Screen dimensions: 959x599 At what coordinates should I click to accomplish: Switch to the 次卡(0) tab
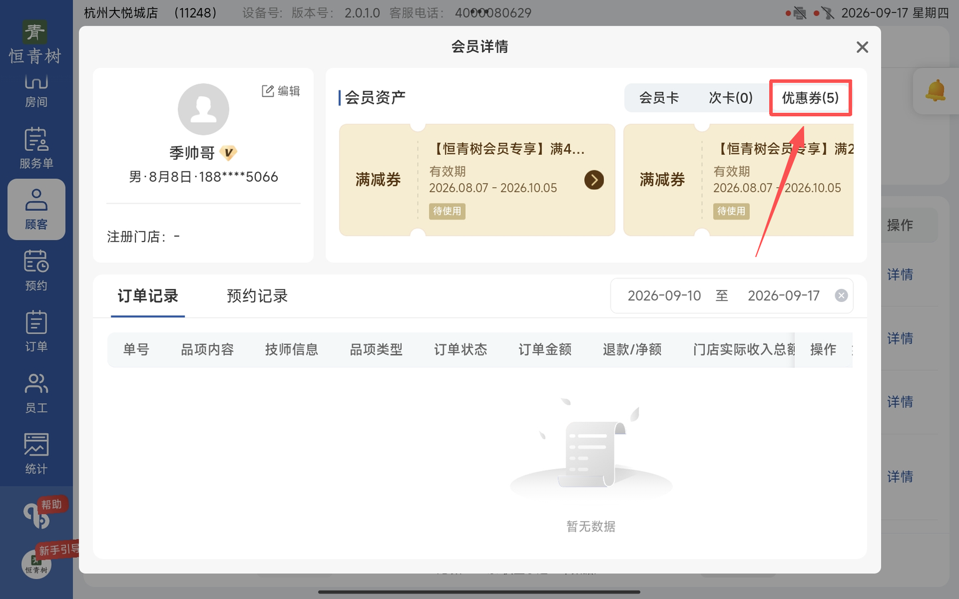[730, 98]
